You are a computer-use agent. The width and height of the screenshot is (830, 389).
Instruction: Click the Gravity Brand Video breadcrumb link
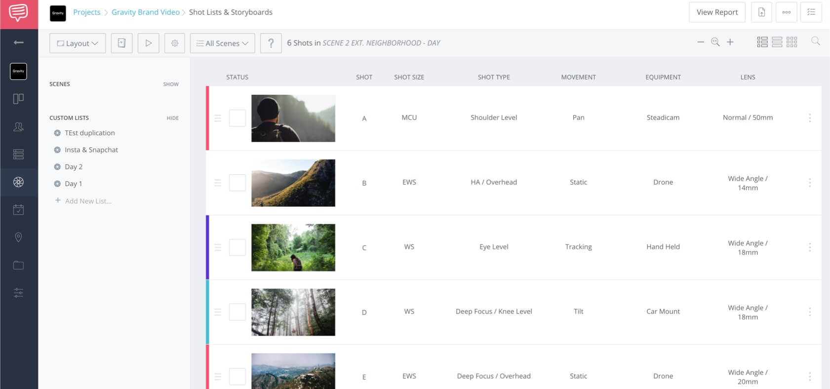[x=146, y=12]
